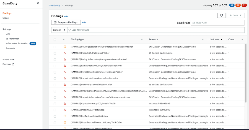
Task: Click the findings table vertical scrollbar
Action: click(x=246, y=73)
